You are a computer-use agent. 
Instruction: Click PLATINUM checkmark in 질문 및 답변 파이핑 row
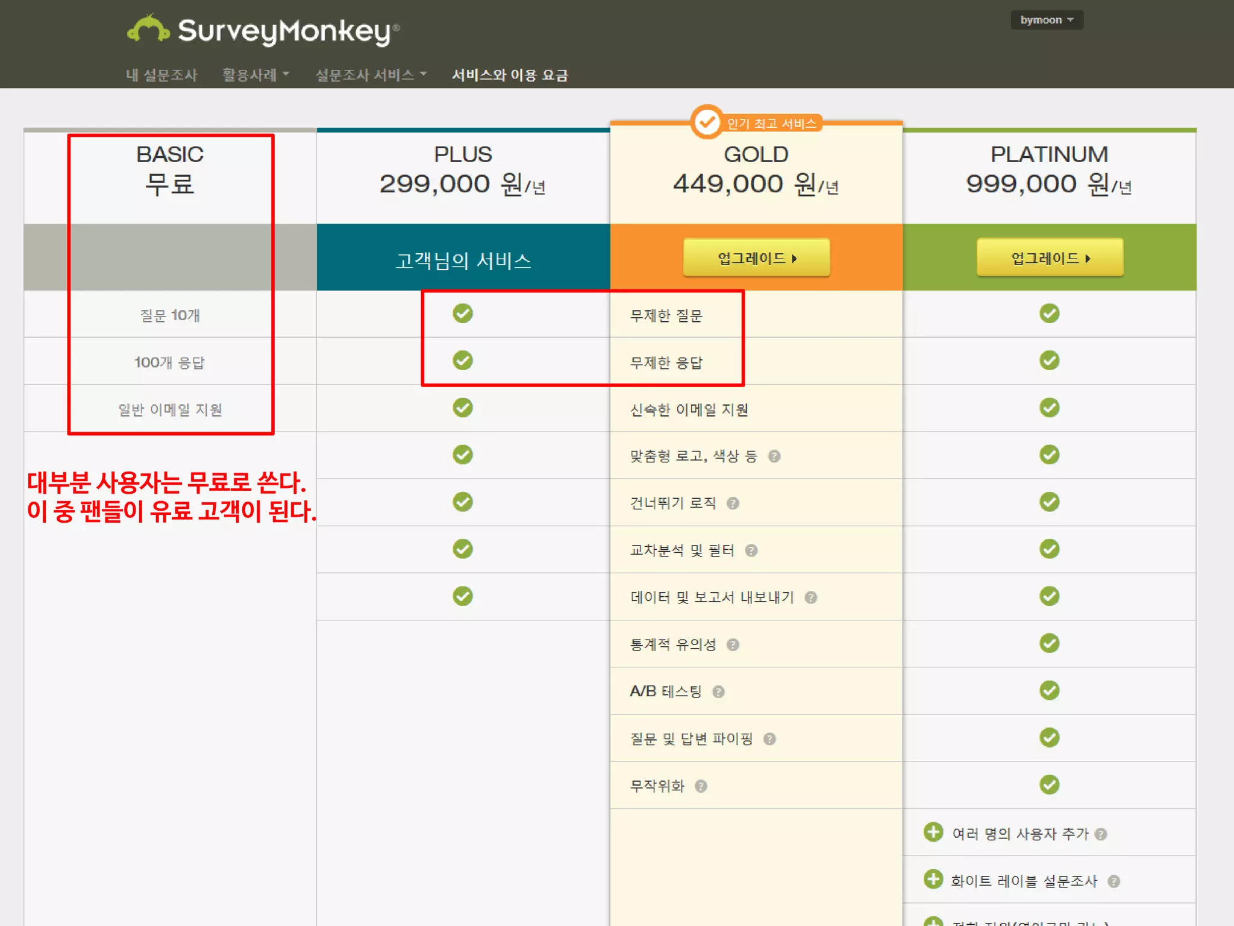[x=1050, y=737]
